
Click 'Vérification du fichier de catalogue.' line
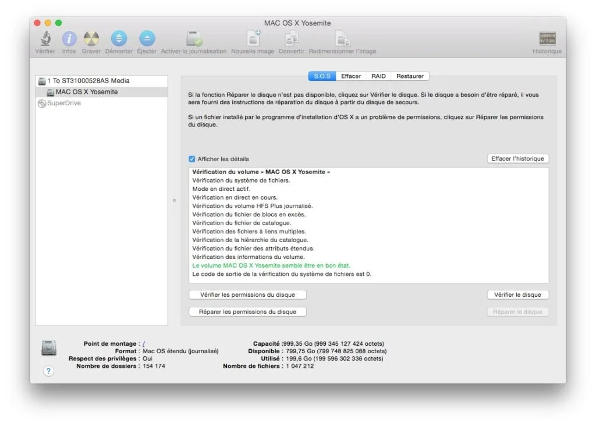pyautogui.click(x=242, y=223)
